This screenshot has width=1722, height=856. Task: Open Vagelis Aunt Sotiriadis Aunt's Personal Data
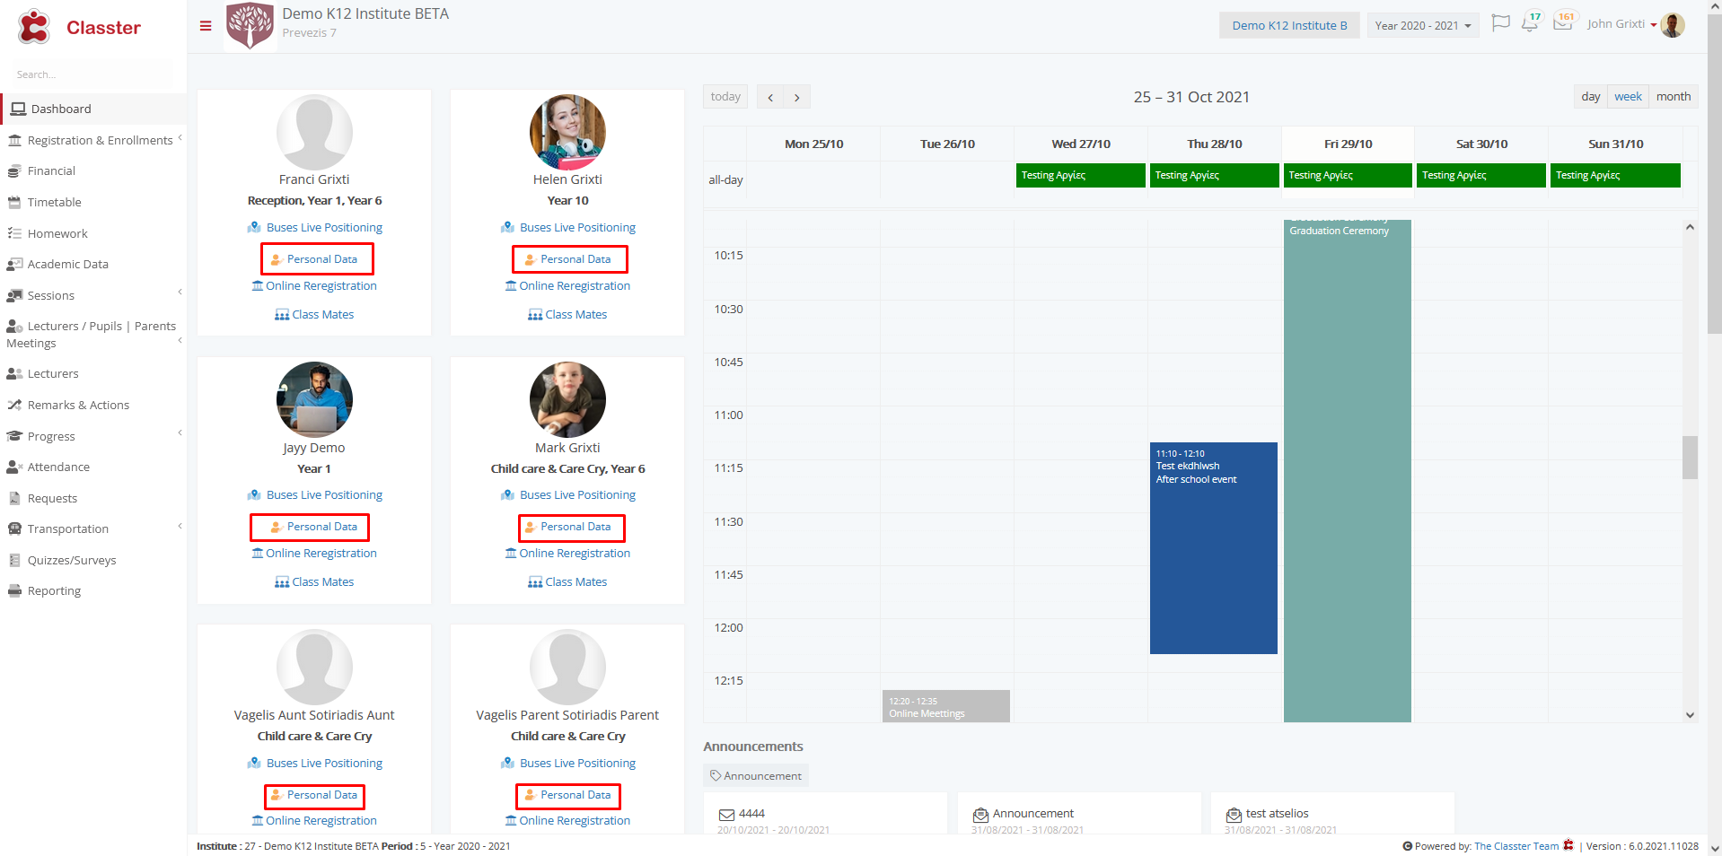click(x=314, y=795)
